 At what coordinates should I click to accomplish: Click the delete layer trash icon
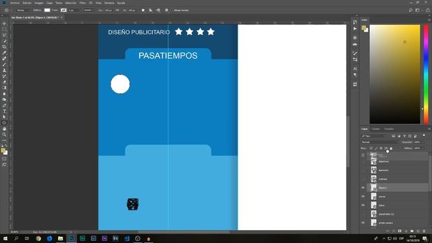[424, 231]
